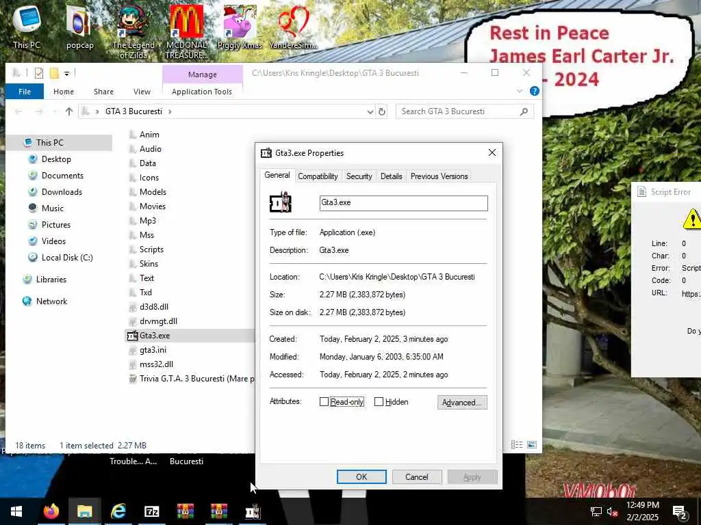Launch Firefox from the taskbar

click(x=51, y=511)
